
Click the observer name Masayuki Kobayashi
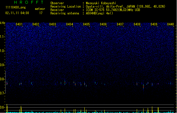(101, 3)
